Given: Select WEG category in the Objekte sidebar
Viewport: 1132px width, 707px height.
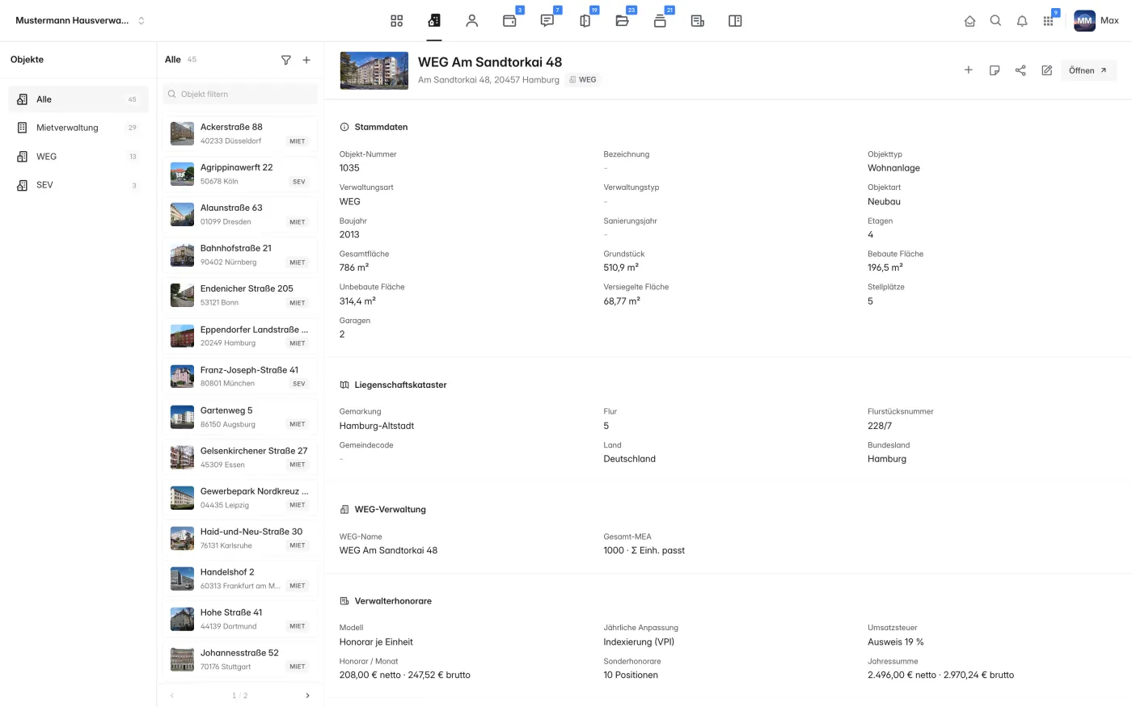Looking at the screenshot, I should coord(78,157).
